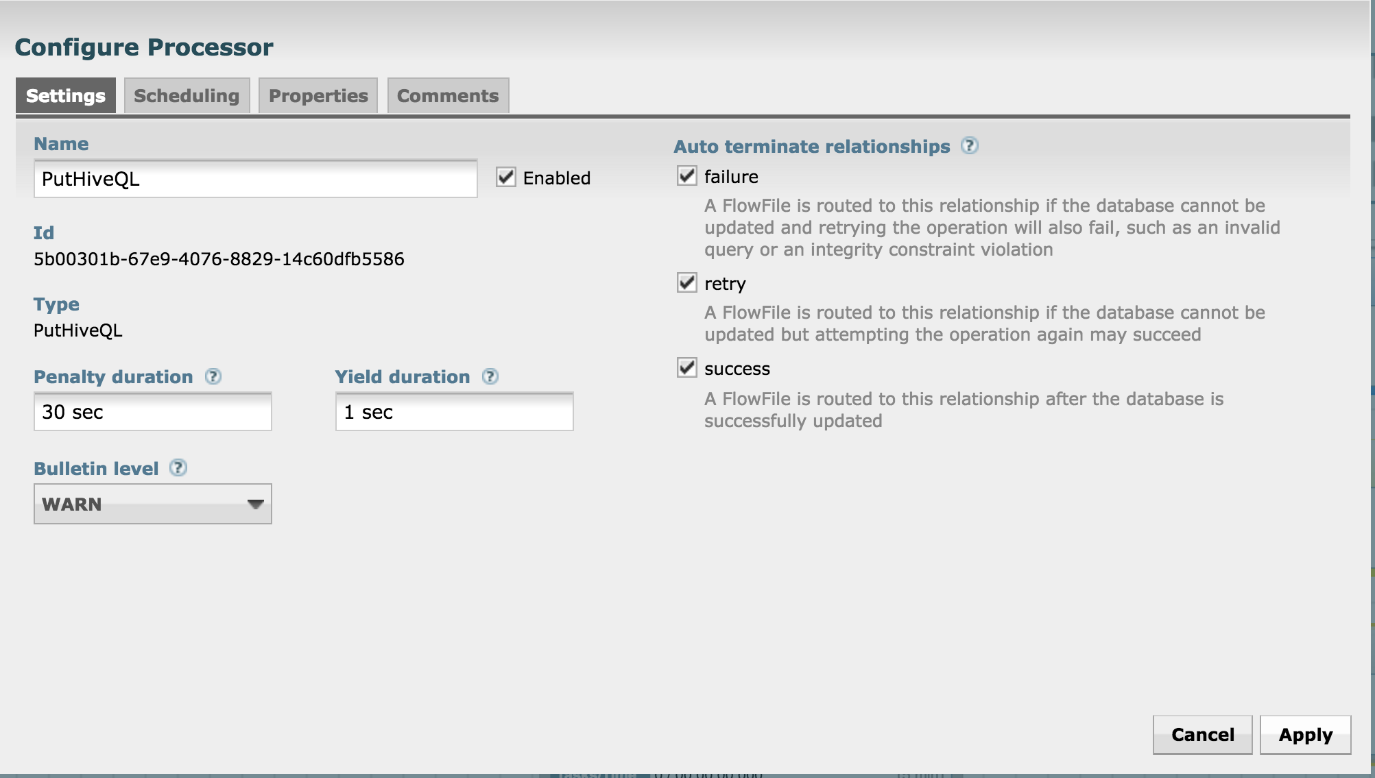Viewport: 1375px width, 778px height.
Task: Uncheck the success relationship
Action: pyautogui.click(x=687, y=368)
